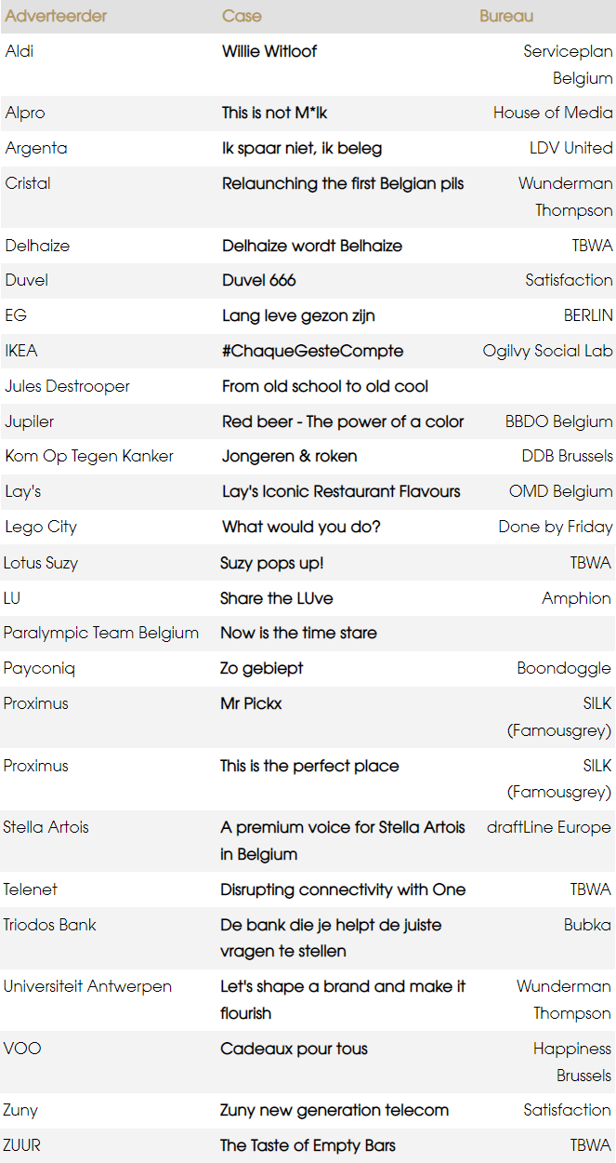Select the Cadeaux pour tous case
The width and height of the screenshot is (616, 1163).
pyautogui.click(x=294, y=1049)
